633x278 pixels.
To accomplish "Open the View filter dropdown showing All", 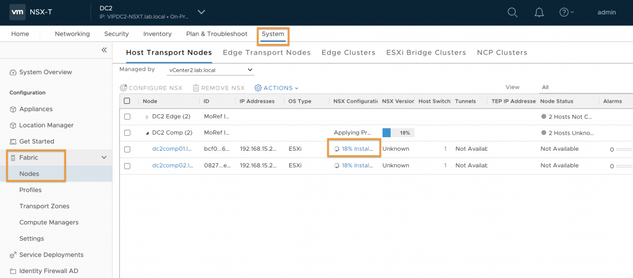I will pos(585,87).
